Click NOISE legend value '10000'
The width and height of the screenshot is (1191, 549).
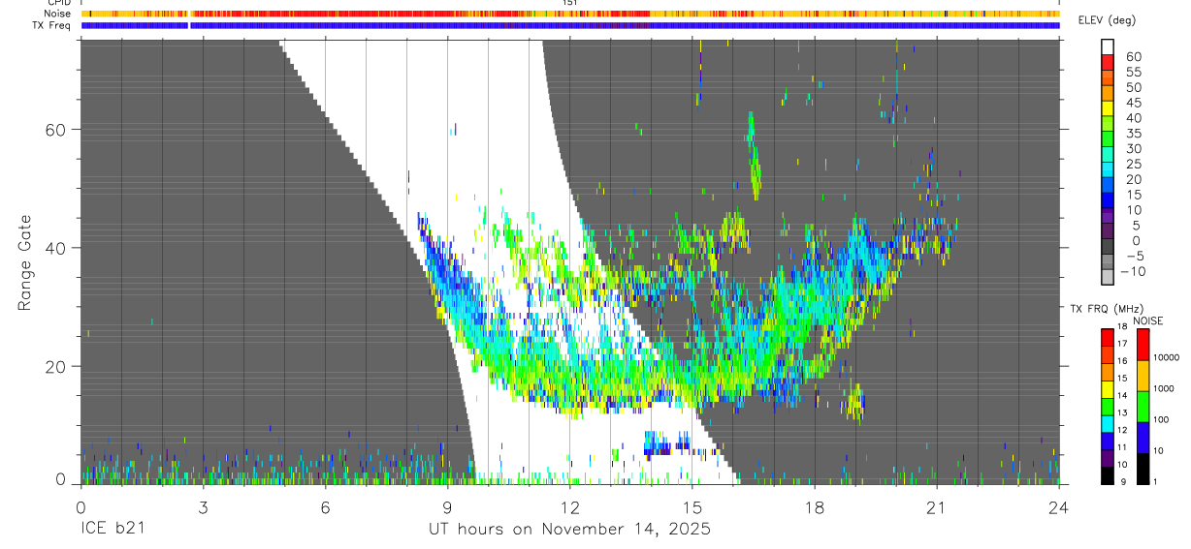(1166, 358)
